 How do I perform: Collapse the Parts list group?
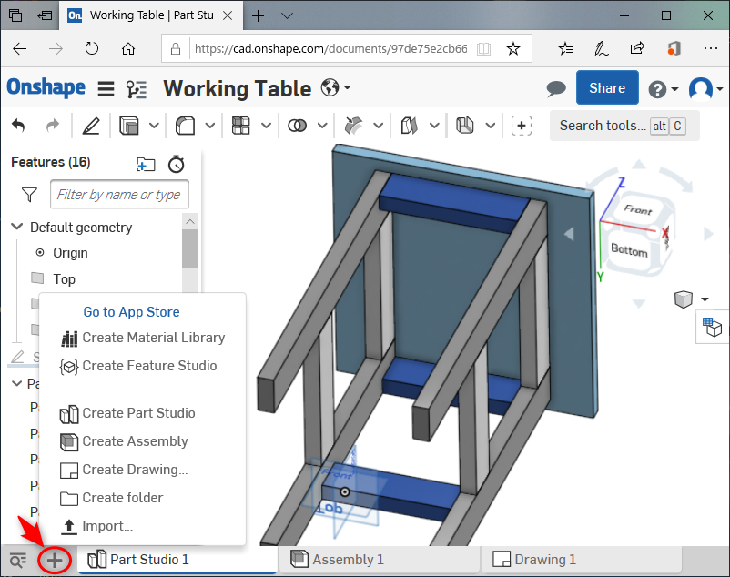coord(17,383)
